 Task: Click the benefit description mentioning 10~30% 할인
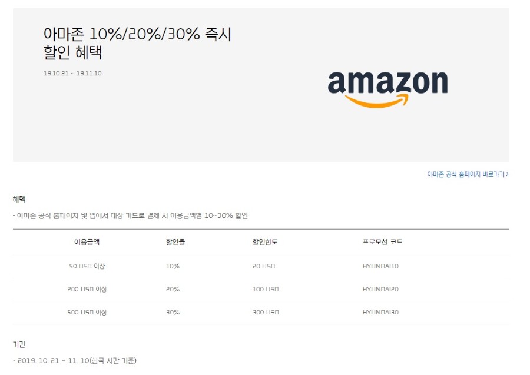pyautogui.click(x=132, y=215)
